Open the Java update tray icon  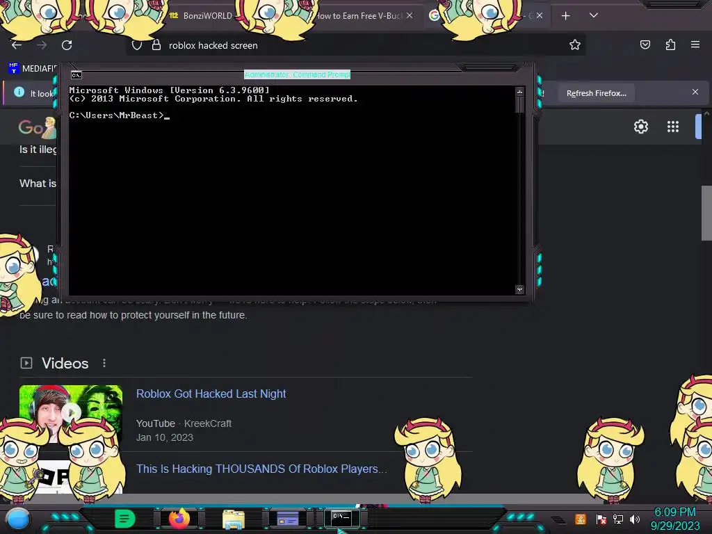pos(581,519)
